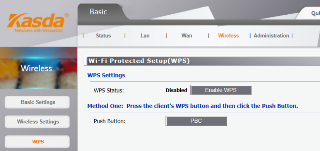The height and width of the screenshot is (151, 320).
Task: Select the Wan menu item
Action: pos(186,36)
